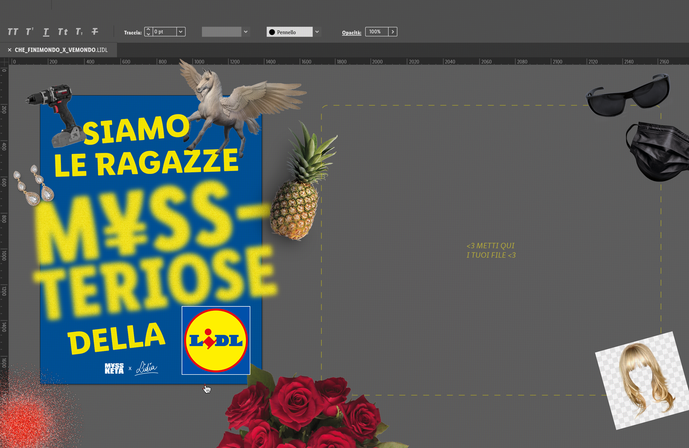689x448 pixels.
Task: Expand the Pennello brush dropdown arrow
Action: (x=317, y=32)
